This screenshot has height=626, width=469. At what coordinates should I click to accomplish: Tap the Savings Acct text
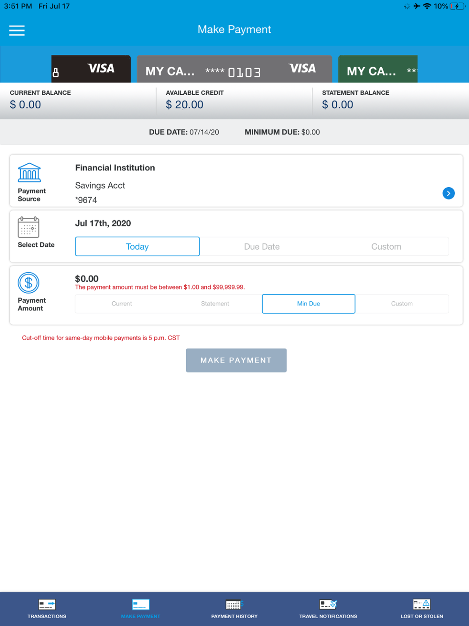[100, 185]
